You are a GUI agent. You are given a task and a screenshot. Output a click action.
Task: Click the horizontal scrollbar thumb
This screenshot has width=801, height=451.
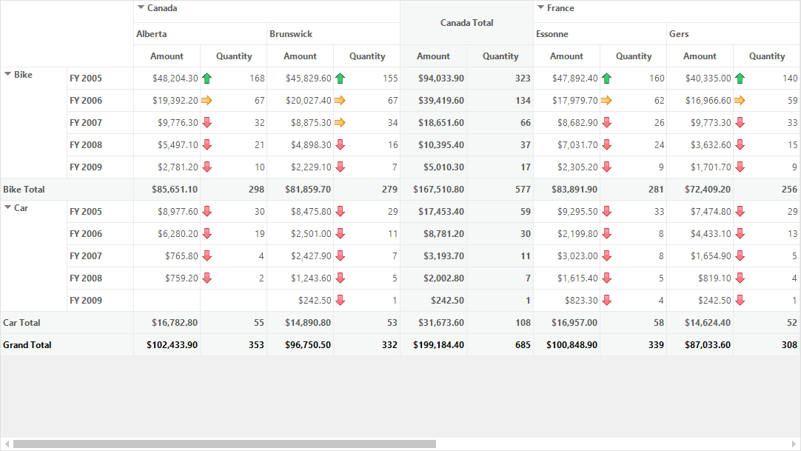point(225,444)
